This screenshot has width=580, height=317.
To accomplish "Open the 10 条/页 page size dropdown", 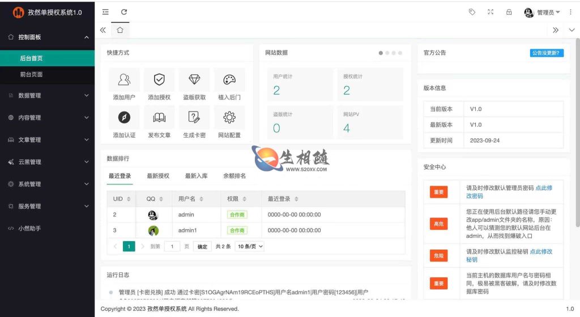I will click(250, 246).
